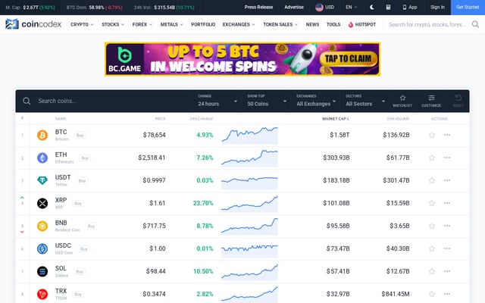Image resolution: width=485 pixels, height=303 pixels.
Task: Click the coin search magnifier icon
Action: coord(27,101)
